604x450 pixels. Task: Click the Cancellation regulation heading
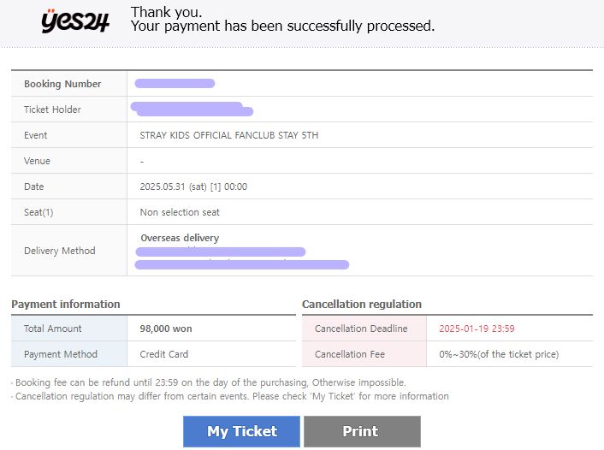(362, 304)
